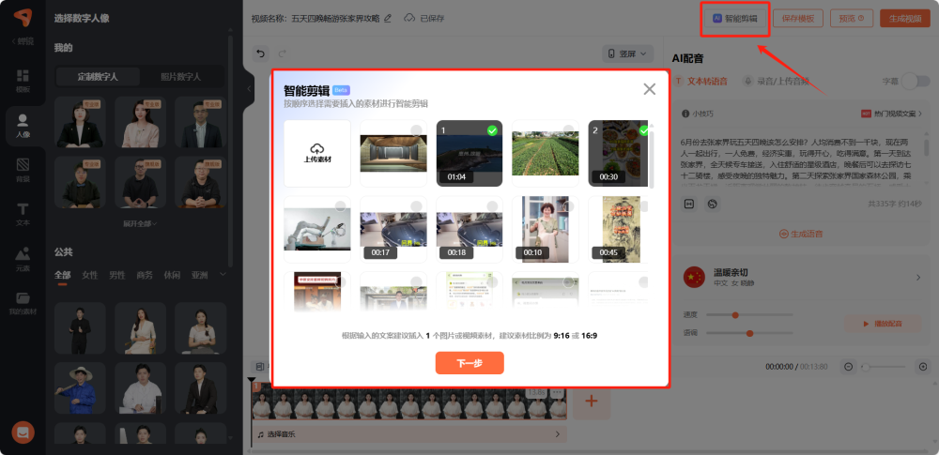Toggle the 字幕 subtitle switch

[916, 81]
